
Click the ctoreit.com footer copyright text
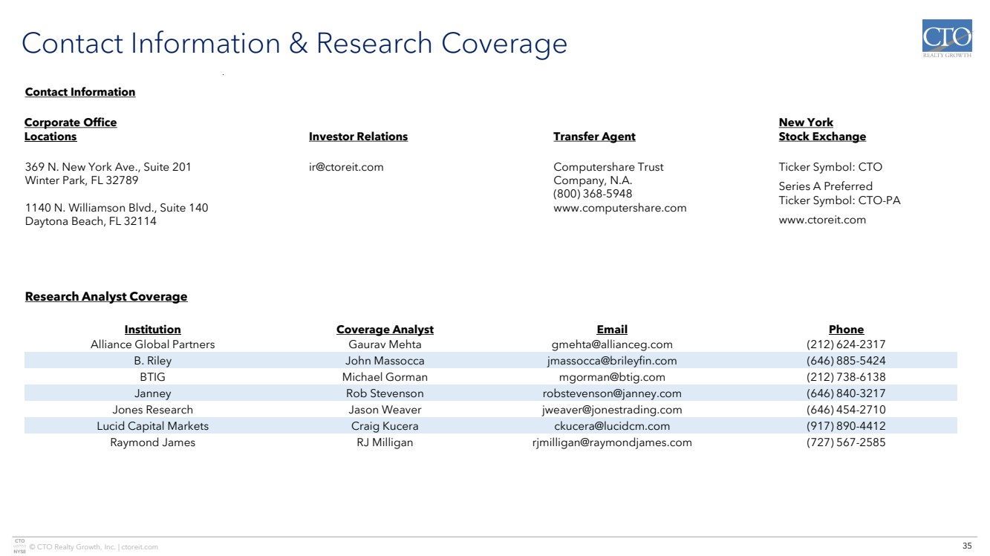pyautogui.click(x=94, y=547)
